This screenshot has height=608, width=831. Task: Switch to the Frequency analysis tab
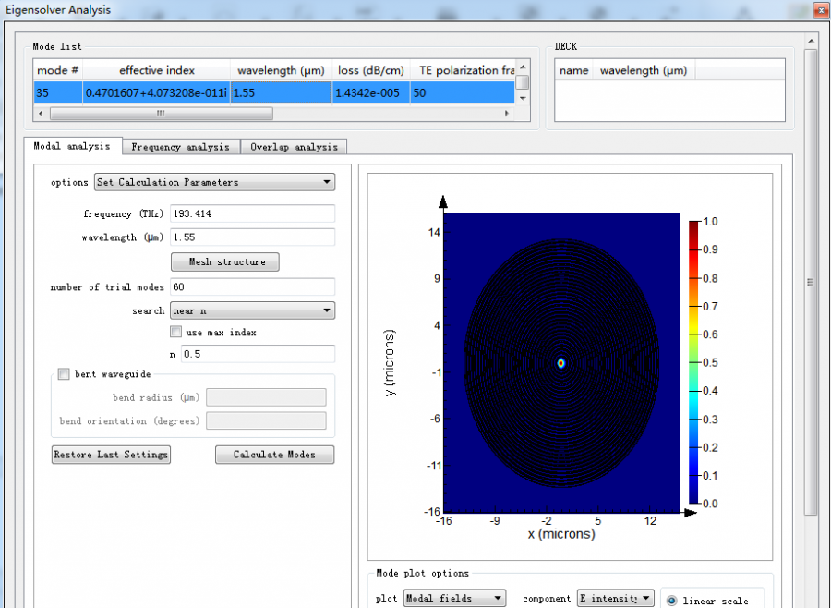180,147
